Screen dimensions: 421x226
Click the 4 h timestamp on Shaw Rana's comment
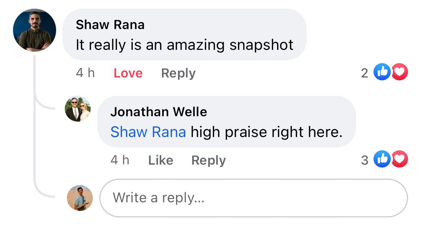click(85, 73)
